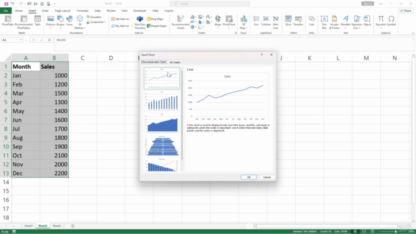Open the Page Layout tab
The image size is (416, 234).
pos(62,11)
